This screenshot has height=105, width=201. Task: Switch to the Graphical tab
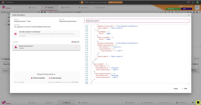[83, 8]
